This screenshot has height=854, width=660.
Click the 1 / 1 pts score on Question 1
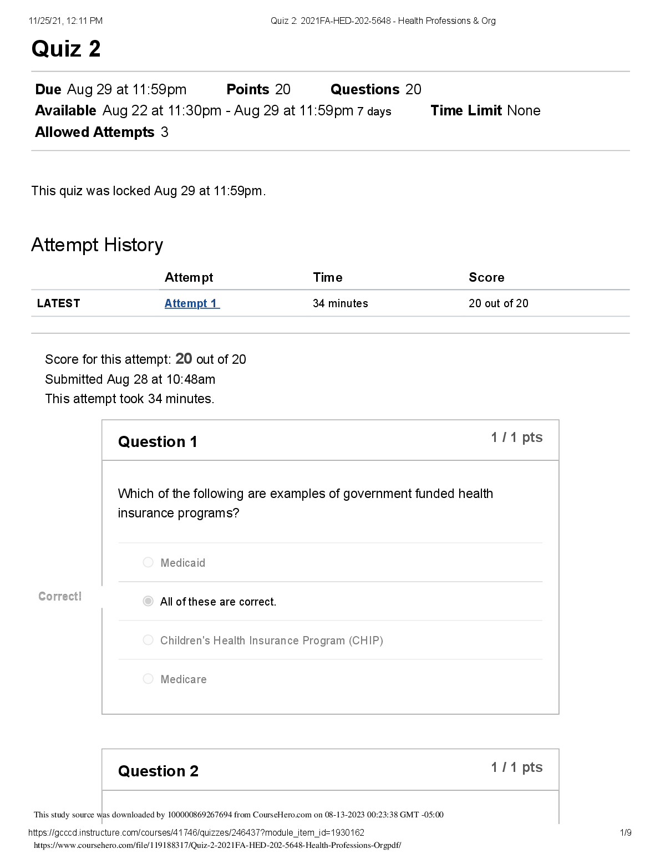coord(516,438)
